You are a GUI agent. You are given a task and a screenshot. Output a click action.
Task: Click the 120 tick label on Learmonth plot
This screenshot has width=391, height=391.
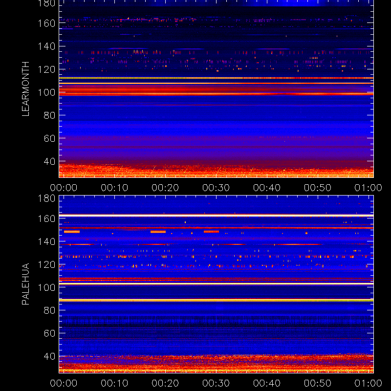(46, 69)
